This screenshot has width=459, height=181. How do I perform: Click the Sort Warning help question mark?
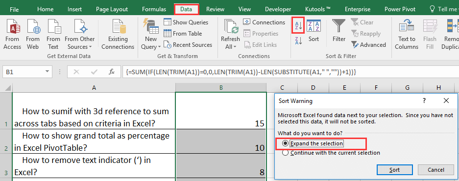click(x=424, y=101)
